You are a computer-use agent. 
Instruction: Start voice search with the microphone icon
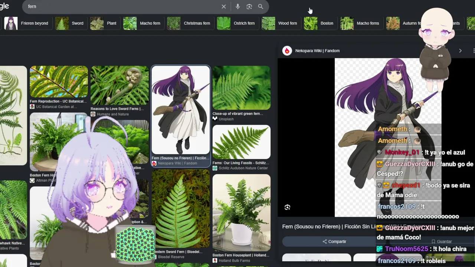(x=237, y=7)
